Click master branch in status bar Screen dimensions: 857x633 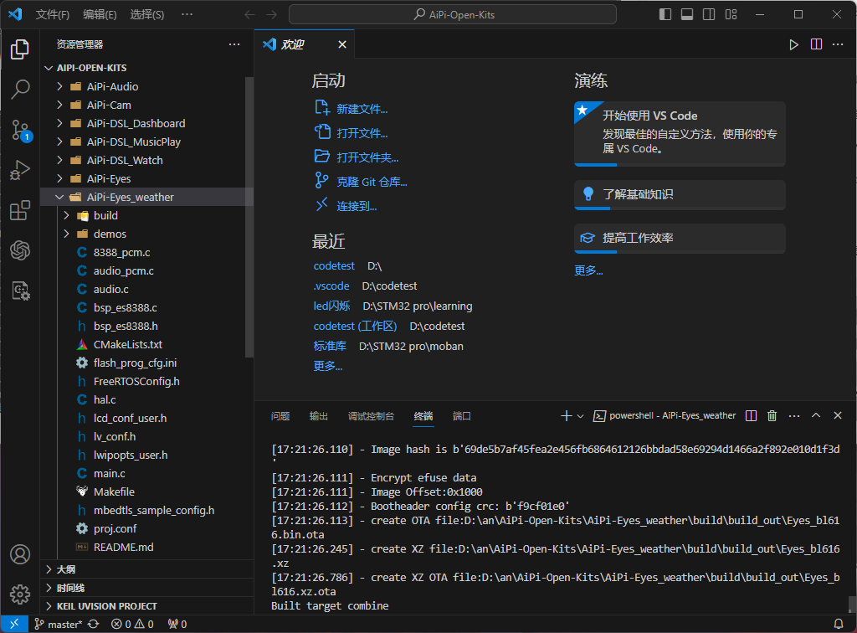[58, 625]
